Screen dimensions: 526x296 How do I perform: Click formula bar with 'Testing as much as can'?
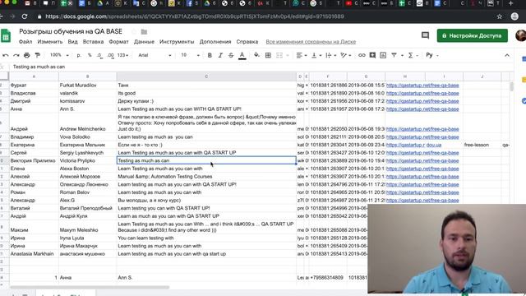coord(261,67)
